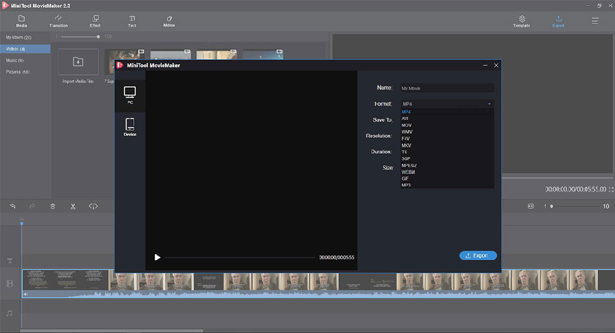Click the export preview progress bar
This screenshot has height=333, width=615.
click(240, 257)
